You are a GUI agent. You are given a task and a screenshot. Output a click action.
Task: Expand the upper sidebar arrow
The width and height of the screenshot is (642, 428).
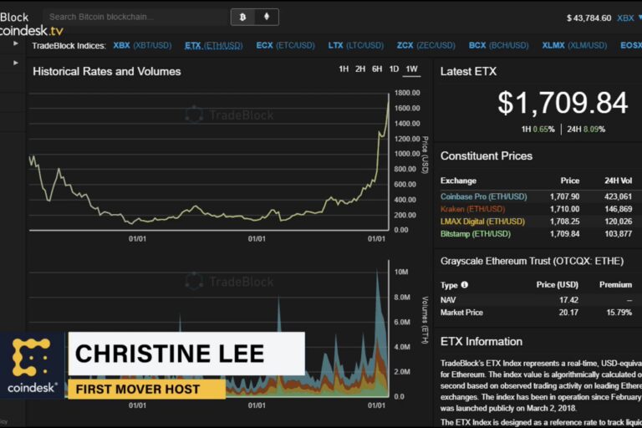tap(16, 43)
